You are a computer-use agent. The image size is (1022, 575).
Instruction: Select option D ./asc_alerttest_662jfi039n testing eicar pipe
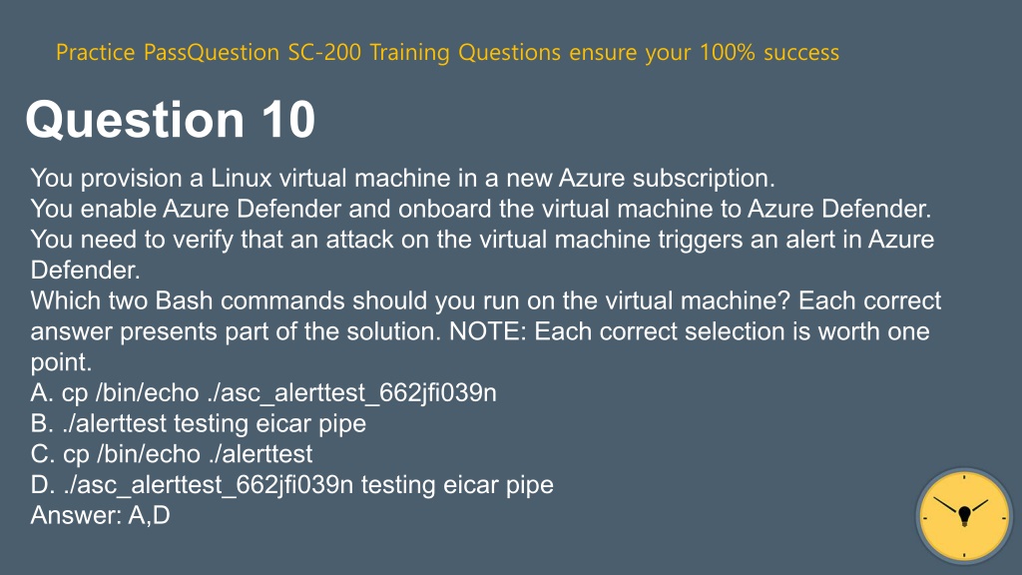(292, 485)
